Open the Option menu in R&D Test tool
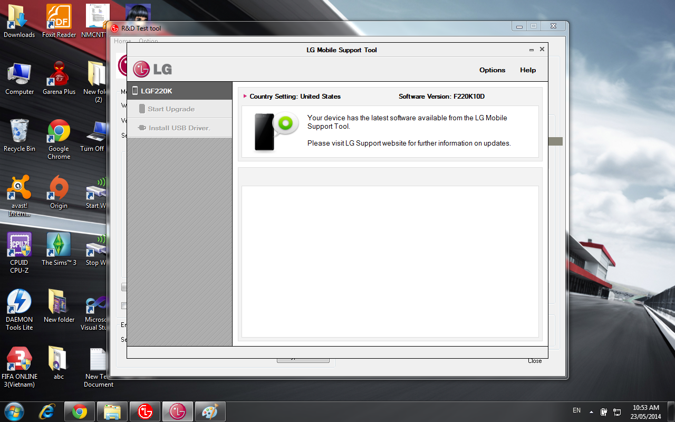The image size is (675, 422). [x=148, y=41]
